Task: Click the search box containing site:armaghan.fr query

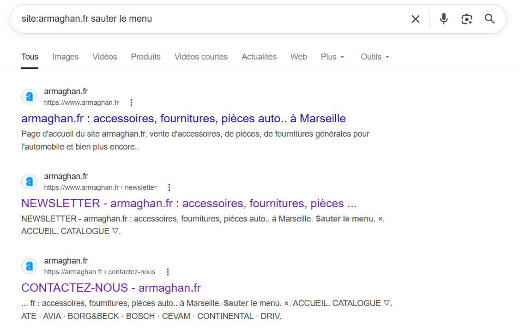Action: (x=208, y=19)
